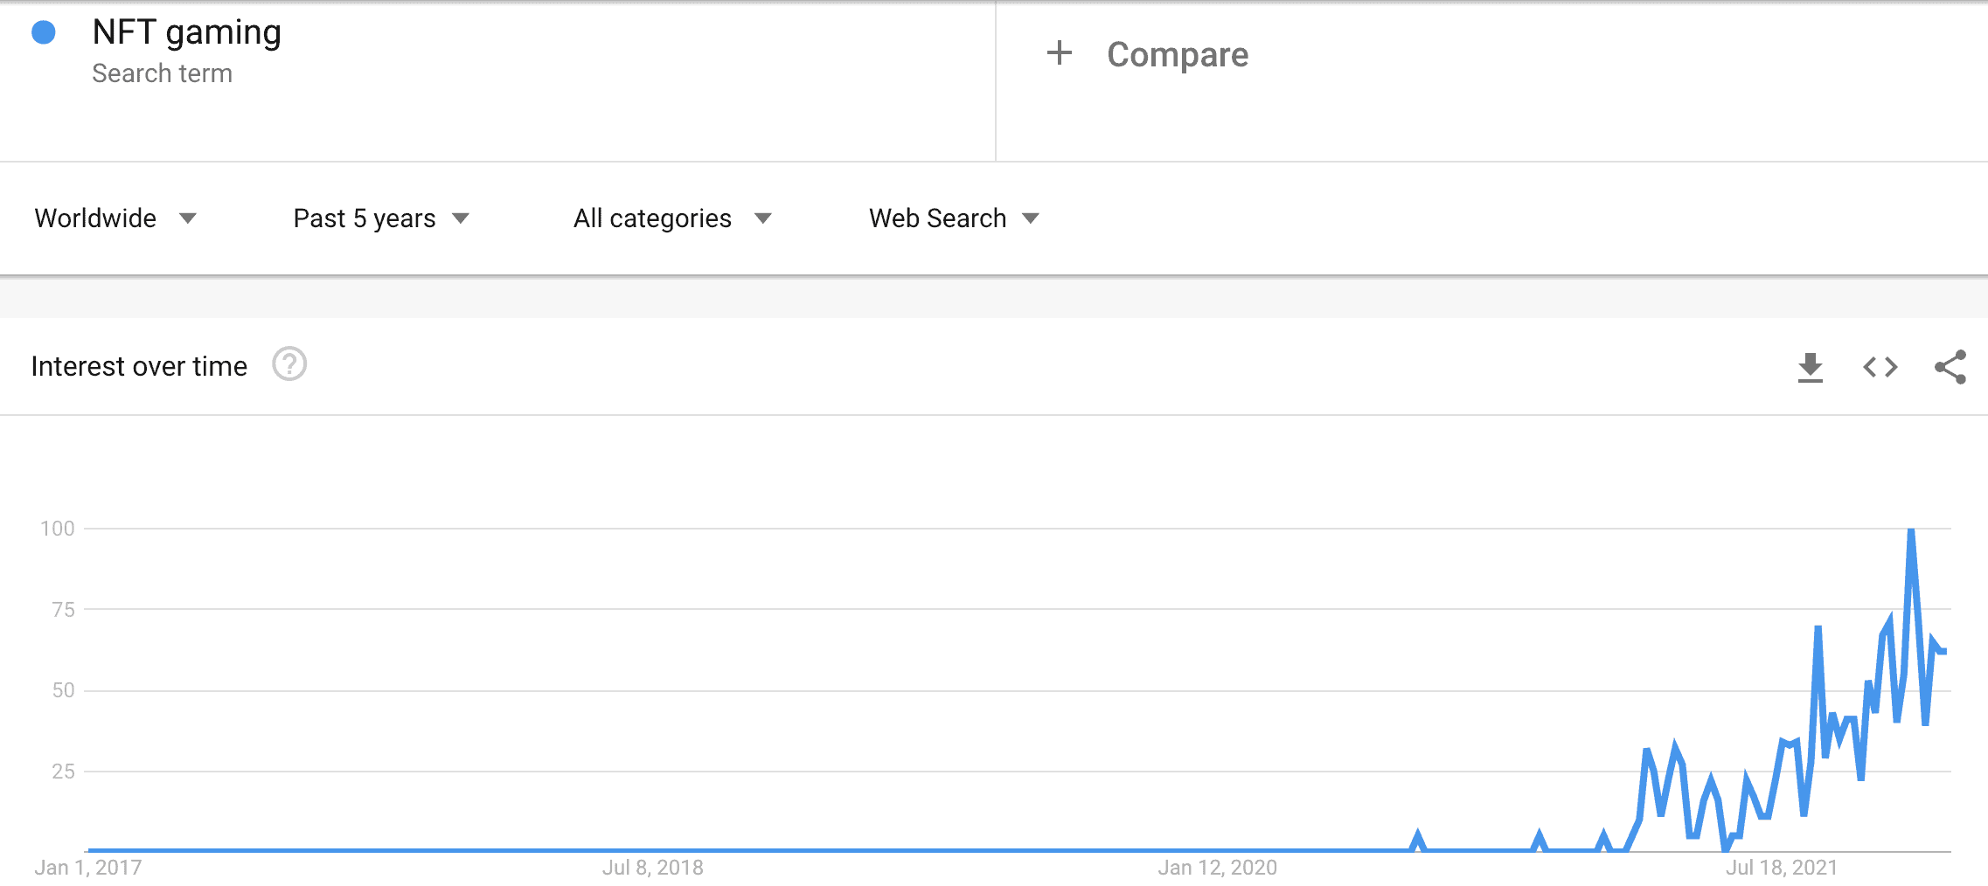Viewport: 1988px width, 886px height.
Task: Click the Compare field to add a term
Action: [x=1177, y=53]
